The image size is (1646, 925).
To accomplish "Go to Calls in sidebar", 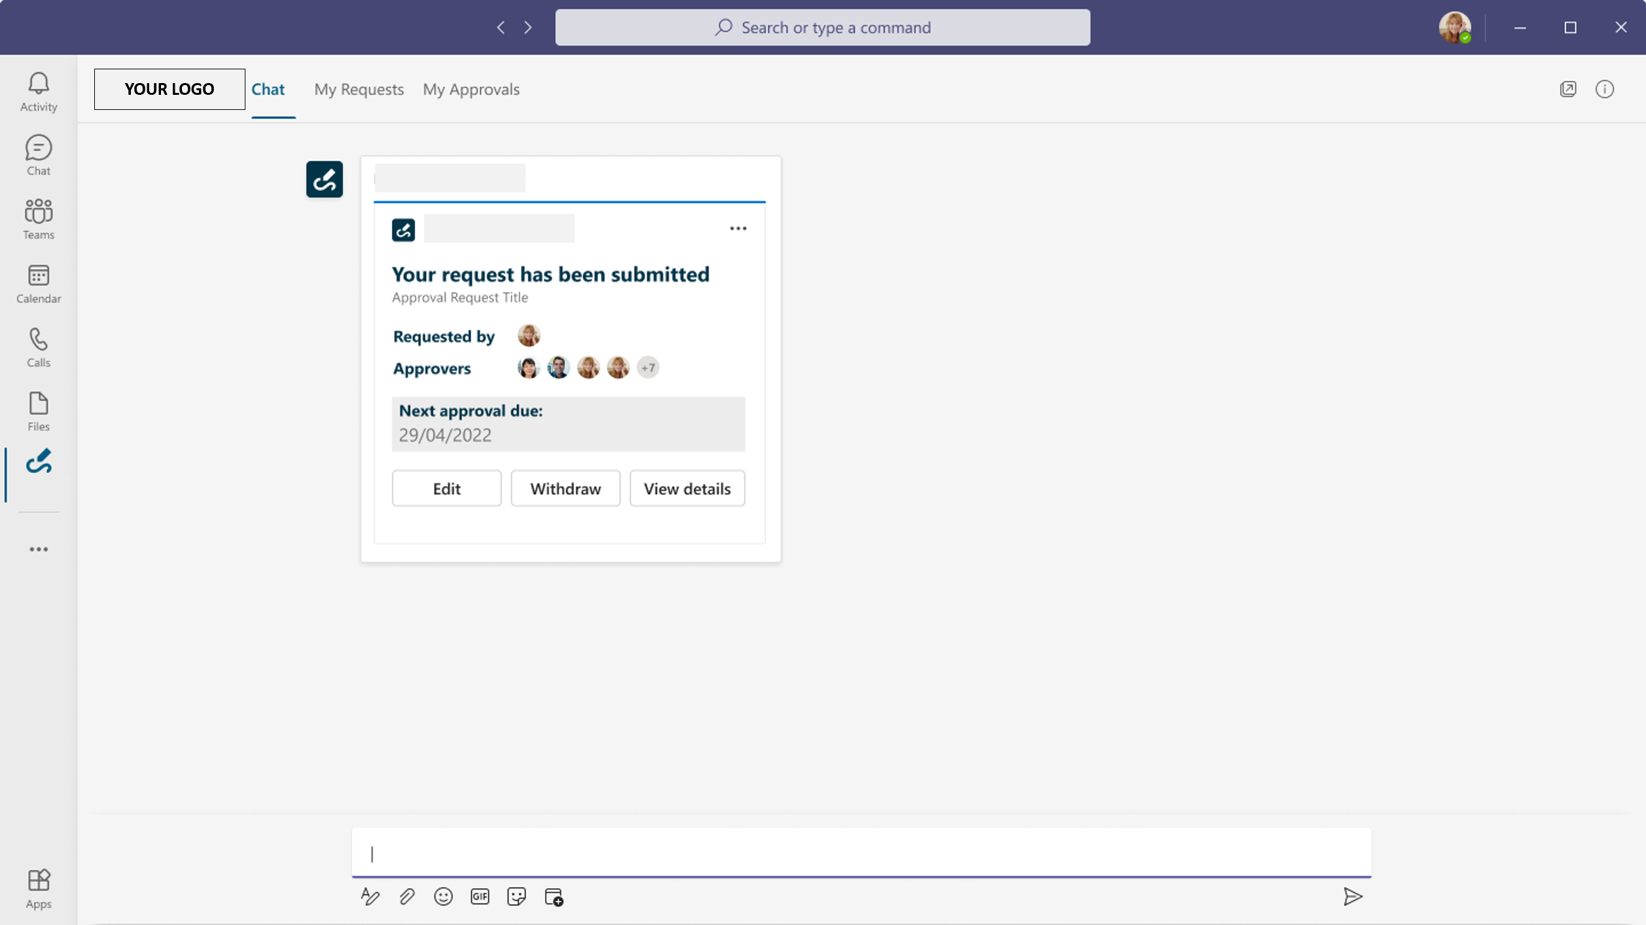I will (39, 347).
